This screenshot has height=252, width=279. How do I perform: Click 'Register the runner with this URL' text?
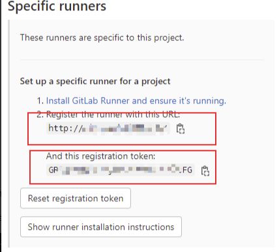[x=113, y=115]
